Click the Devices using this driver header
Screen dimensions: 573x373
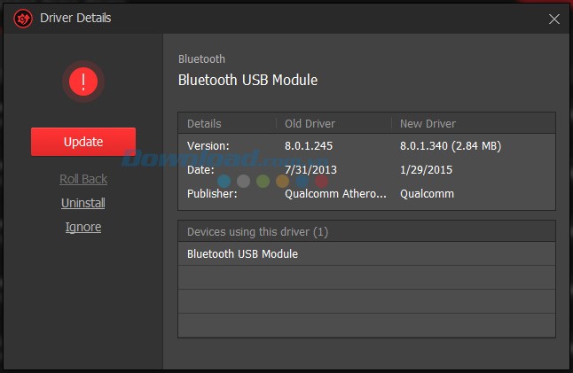257,232
